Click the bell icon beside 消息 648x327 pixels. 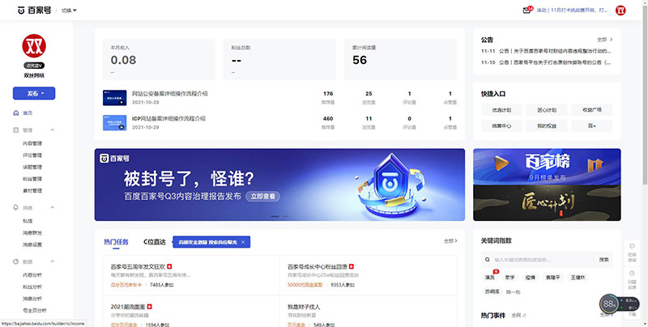coord(16,208)
